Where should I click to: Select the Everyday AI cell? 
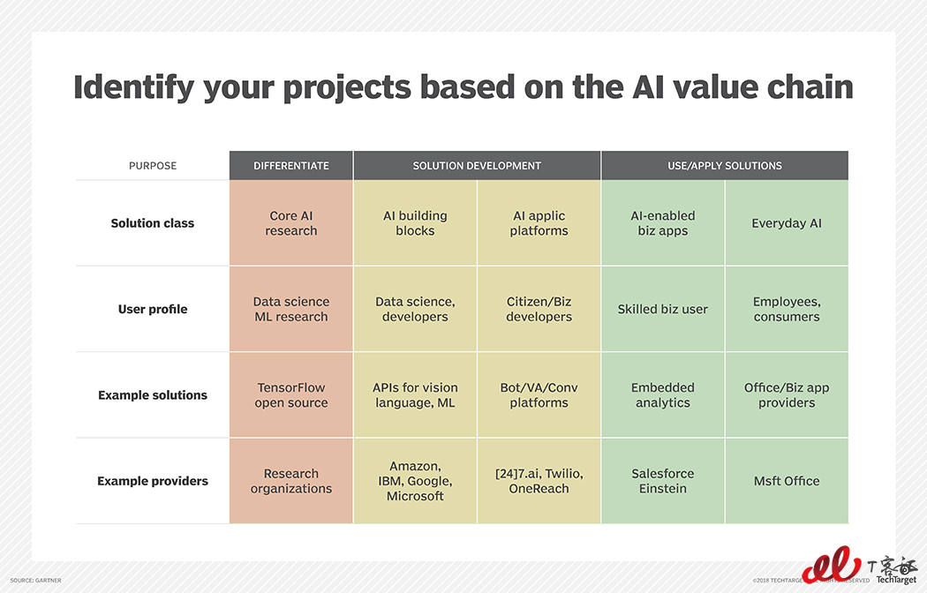pos(787,222)
